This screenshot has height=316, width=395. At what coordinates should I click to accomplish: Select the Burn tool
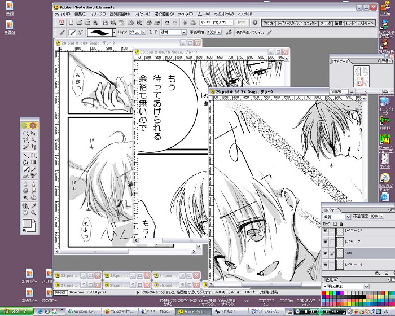click(33, 198)
